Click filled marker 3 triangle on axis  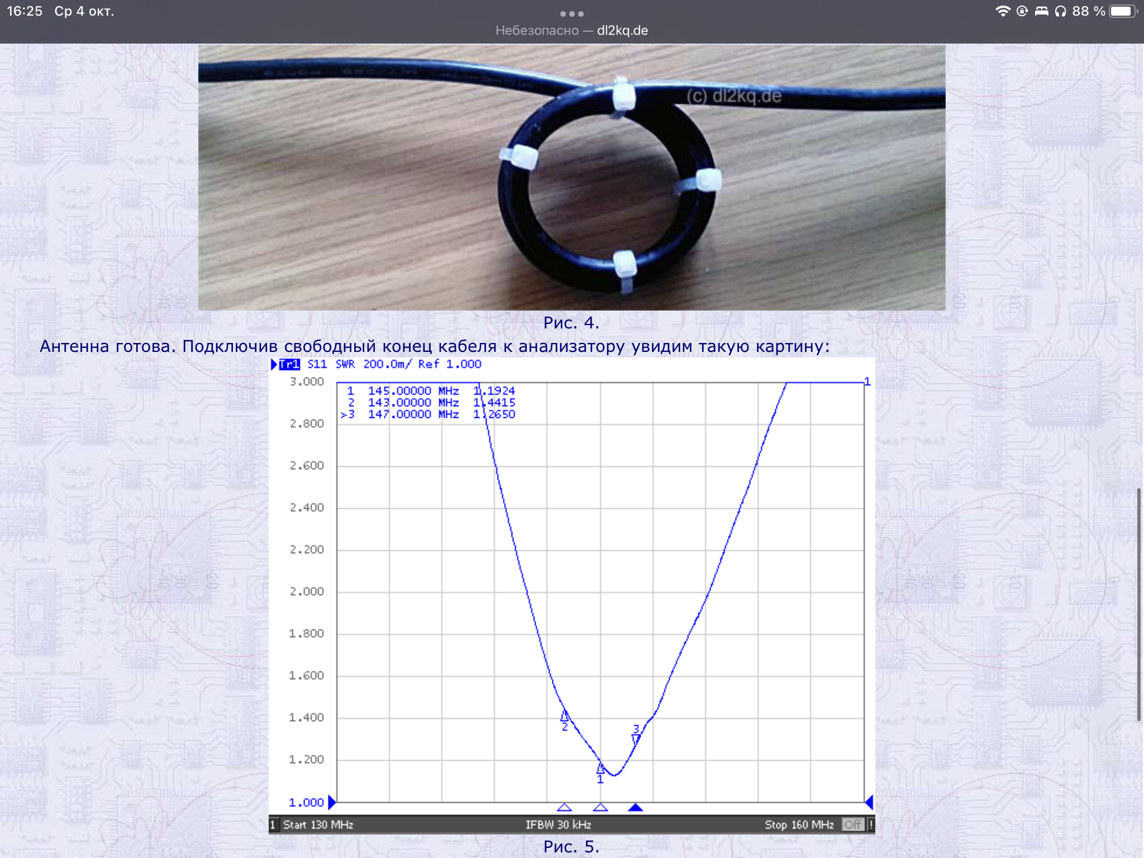[636, 807]
